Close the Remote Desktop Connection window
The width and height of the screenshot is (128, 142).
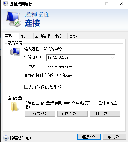[121, 4]
